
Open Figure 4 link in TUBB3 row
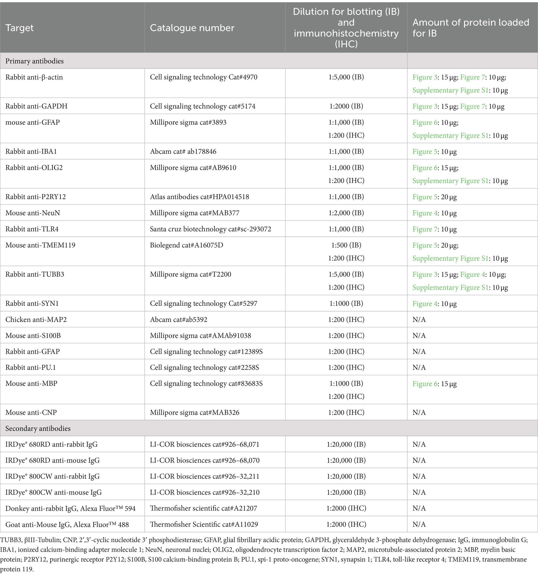(x=472, y=274)
